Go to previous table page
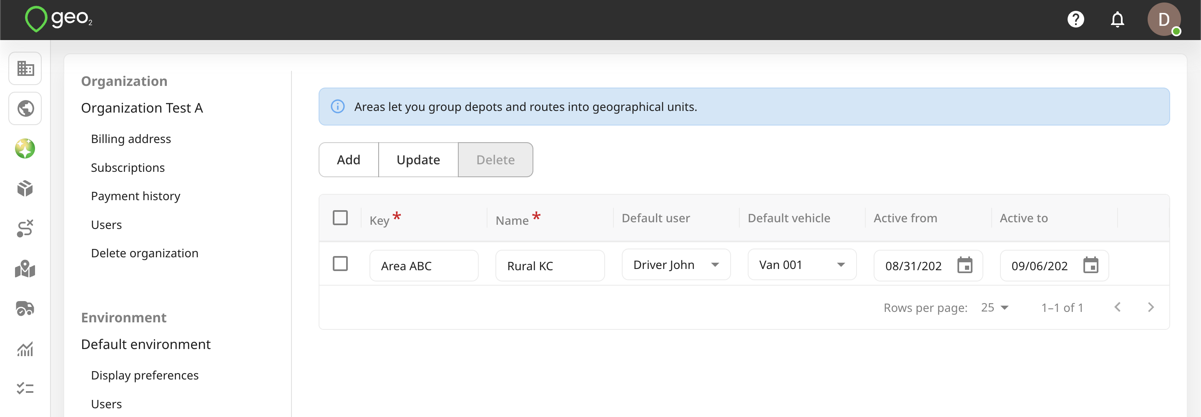 pyautogui.click(x=1118, y=307)
